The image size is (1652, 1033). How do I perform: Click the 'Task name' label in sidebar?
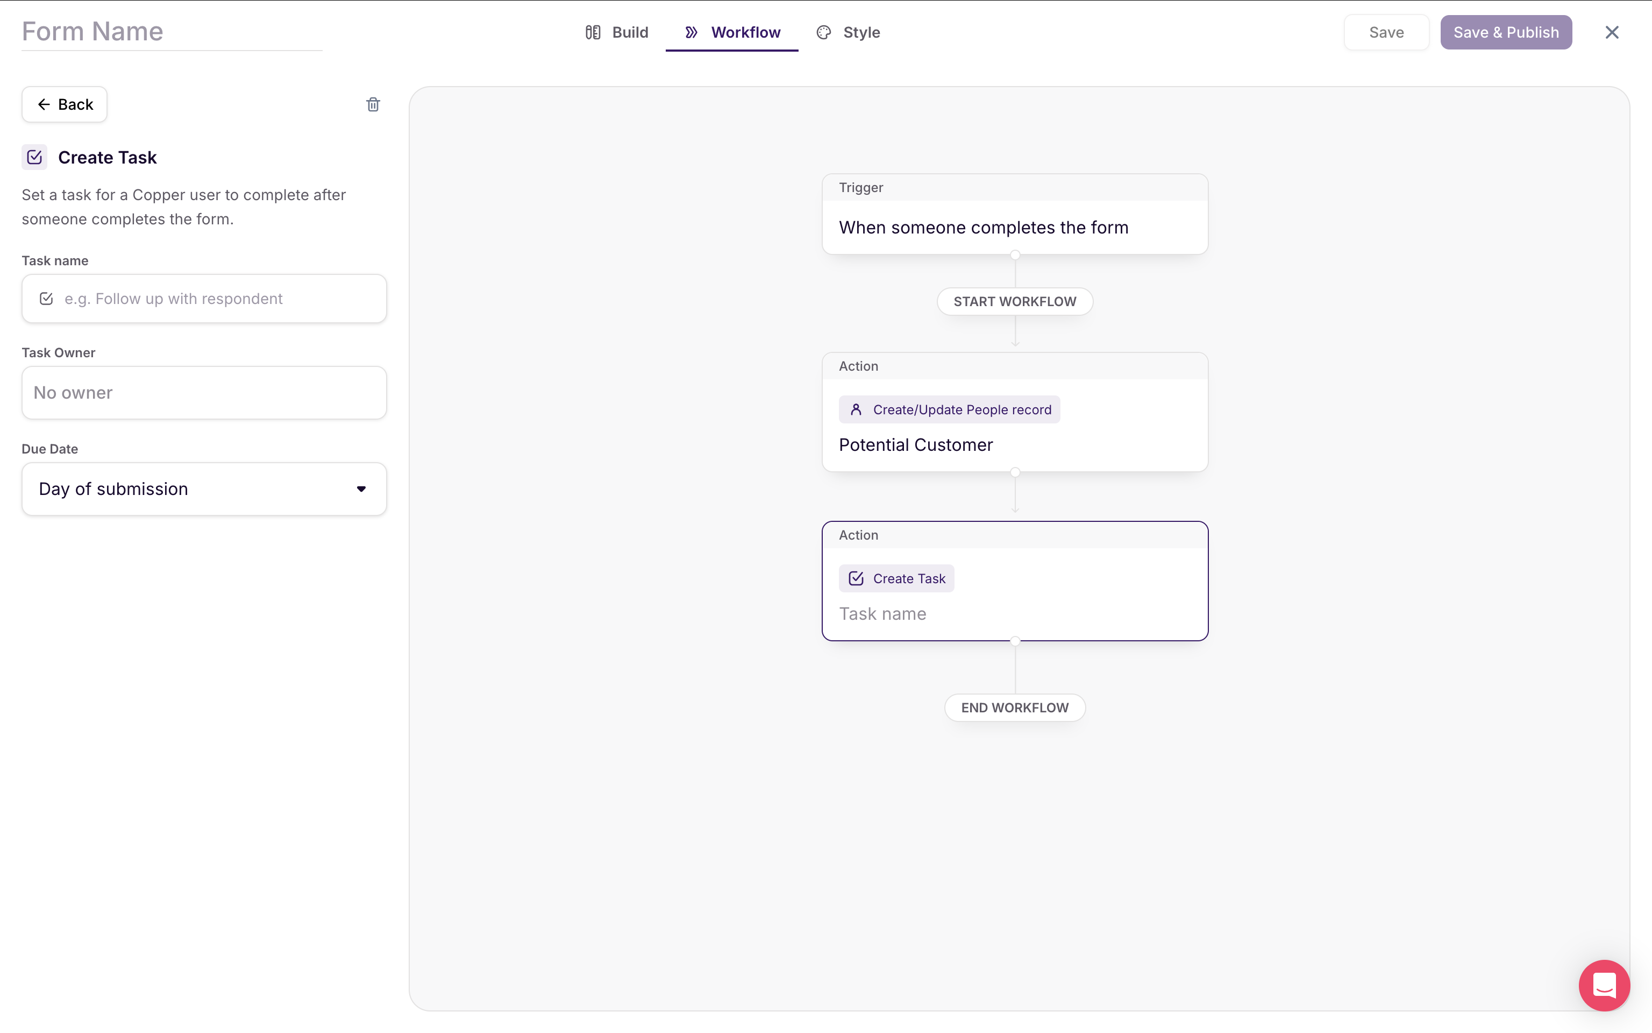[x=55, y=260]
